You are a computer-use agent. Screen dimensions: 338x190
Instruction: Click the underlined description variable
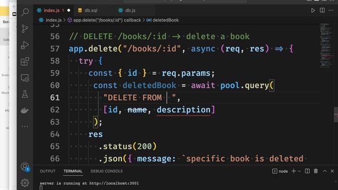click(x=183, y=110)
